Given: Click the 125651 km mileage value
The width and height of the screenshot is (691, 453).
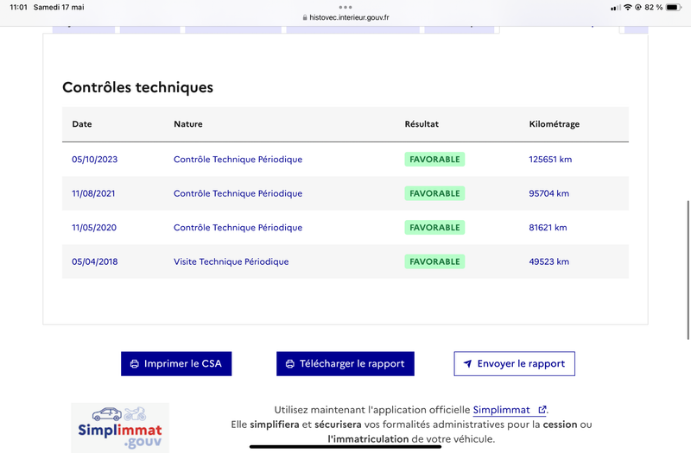Looking at the screenshot, I should pyautogui.click(x=550, y=160).
